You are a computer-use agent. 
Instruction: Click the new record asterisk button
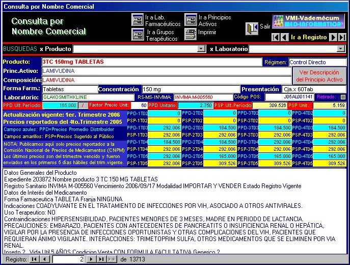coord(112,259)
